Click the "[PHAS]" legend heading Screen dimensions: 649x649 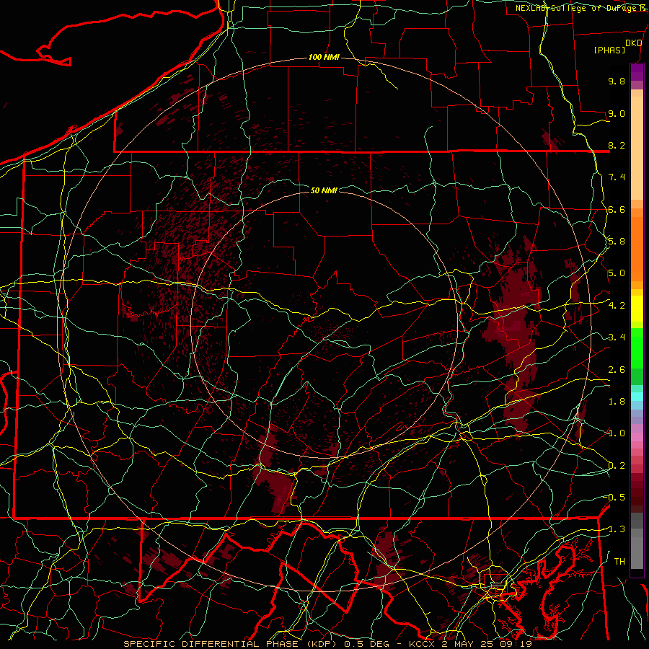coord(609,50)
